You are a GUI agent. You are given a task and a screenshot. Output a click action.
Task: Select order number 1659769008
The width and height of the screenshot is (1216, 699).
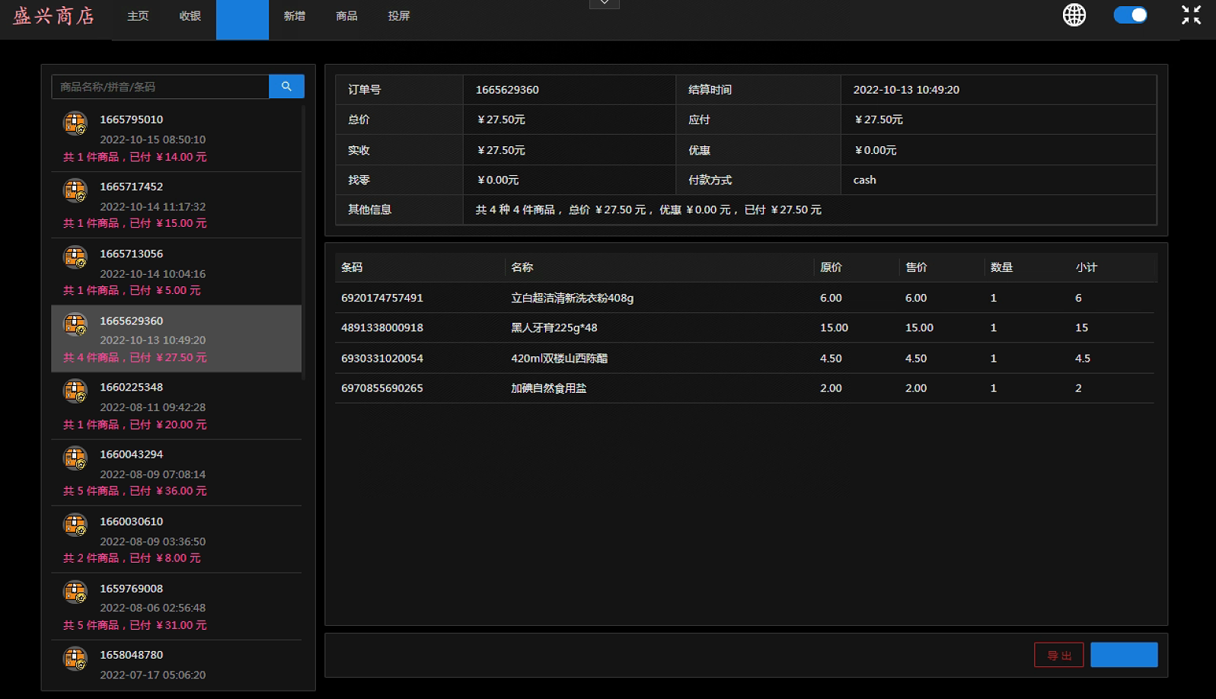tap(132, 589)
